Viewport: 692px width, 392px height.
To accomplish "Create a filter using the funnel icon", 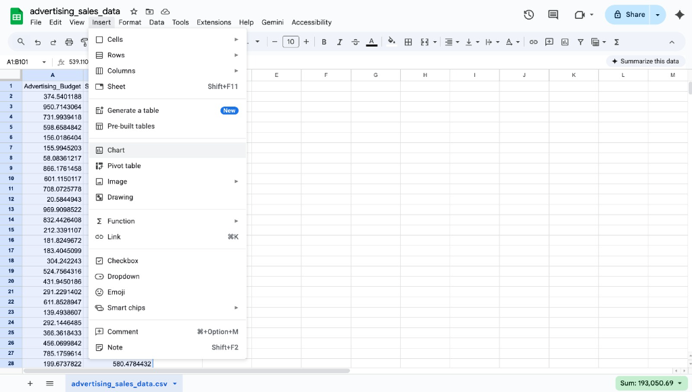I will click(x=580, y=41).
